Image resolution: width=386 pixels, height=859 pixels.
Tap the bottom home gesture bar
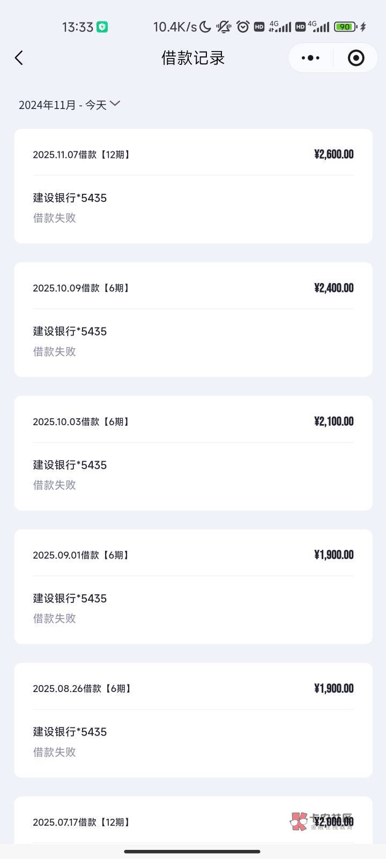tap(192, 851)
